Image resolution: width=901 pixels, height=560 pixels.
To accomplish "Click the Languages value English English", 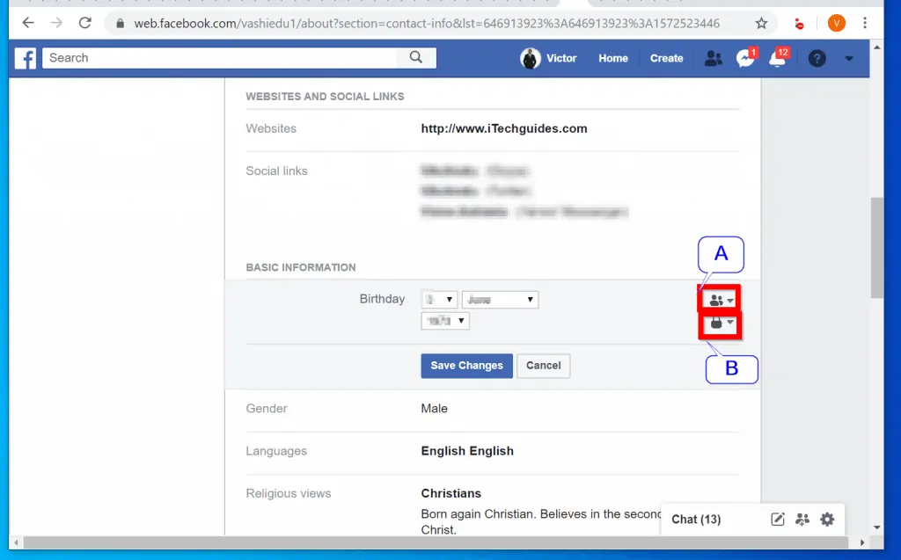I will tap(467, 451).
